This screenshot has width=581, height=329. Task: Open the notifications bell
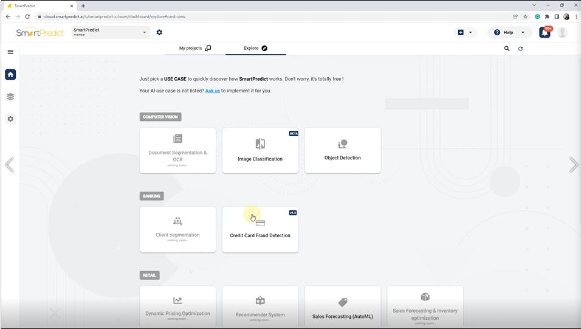[x=545, y=32]
